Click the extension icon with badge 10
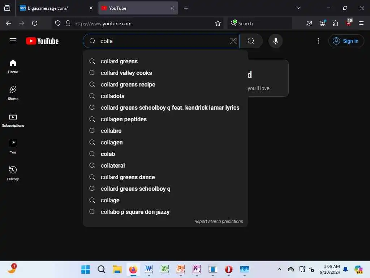 (349, 22)
